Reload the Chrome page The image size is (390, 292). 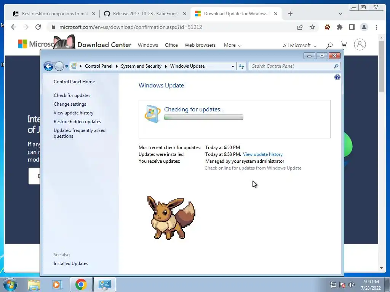(x=38, y=27)
